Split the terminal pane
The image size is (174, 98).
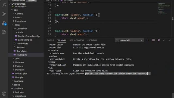point(153,40)
